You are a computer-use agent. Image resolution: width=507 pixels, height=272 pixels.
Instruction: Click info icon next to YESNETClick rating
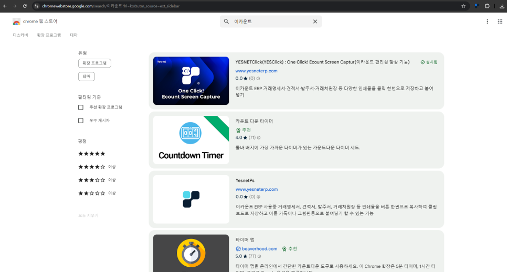pos(258,79)
